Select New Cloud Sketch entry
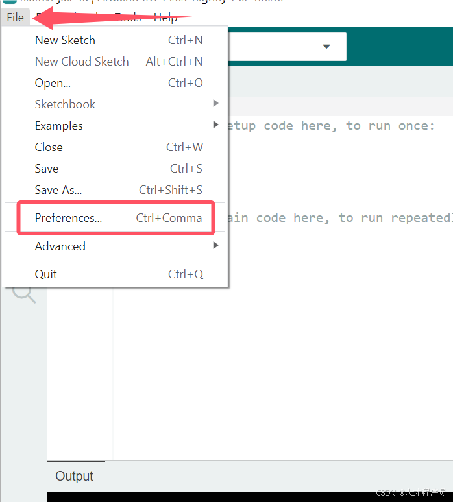This screenshot has height=502, width=453. coord(115,62)
